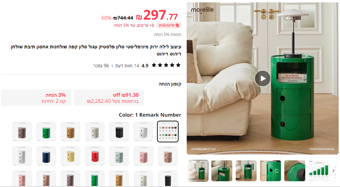Click the ₪91.30 off coupon
This screenshot has height=187, width=340.
pyautogui.click(x=109, y=98)
